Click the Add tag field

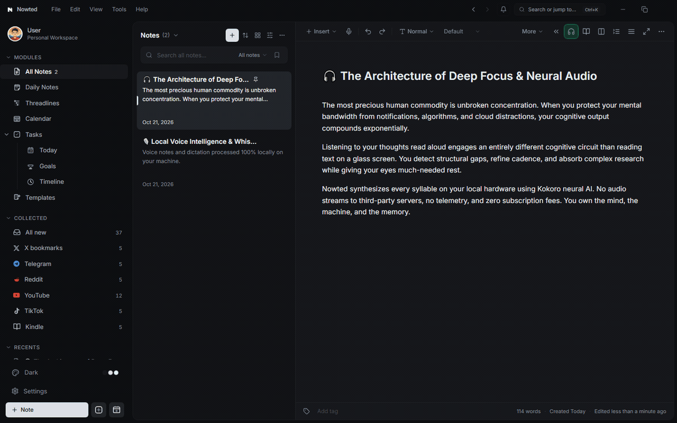(328, 411)
